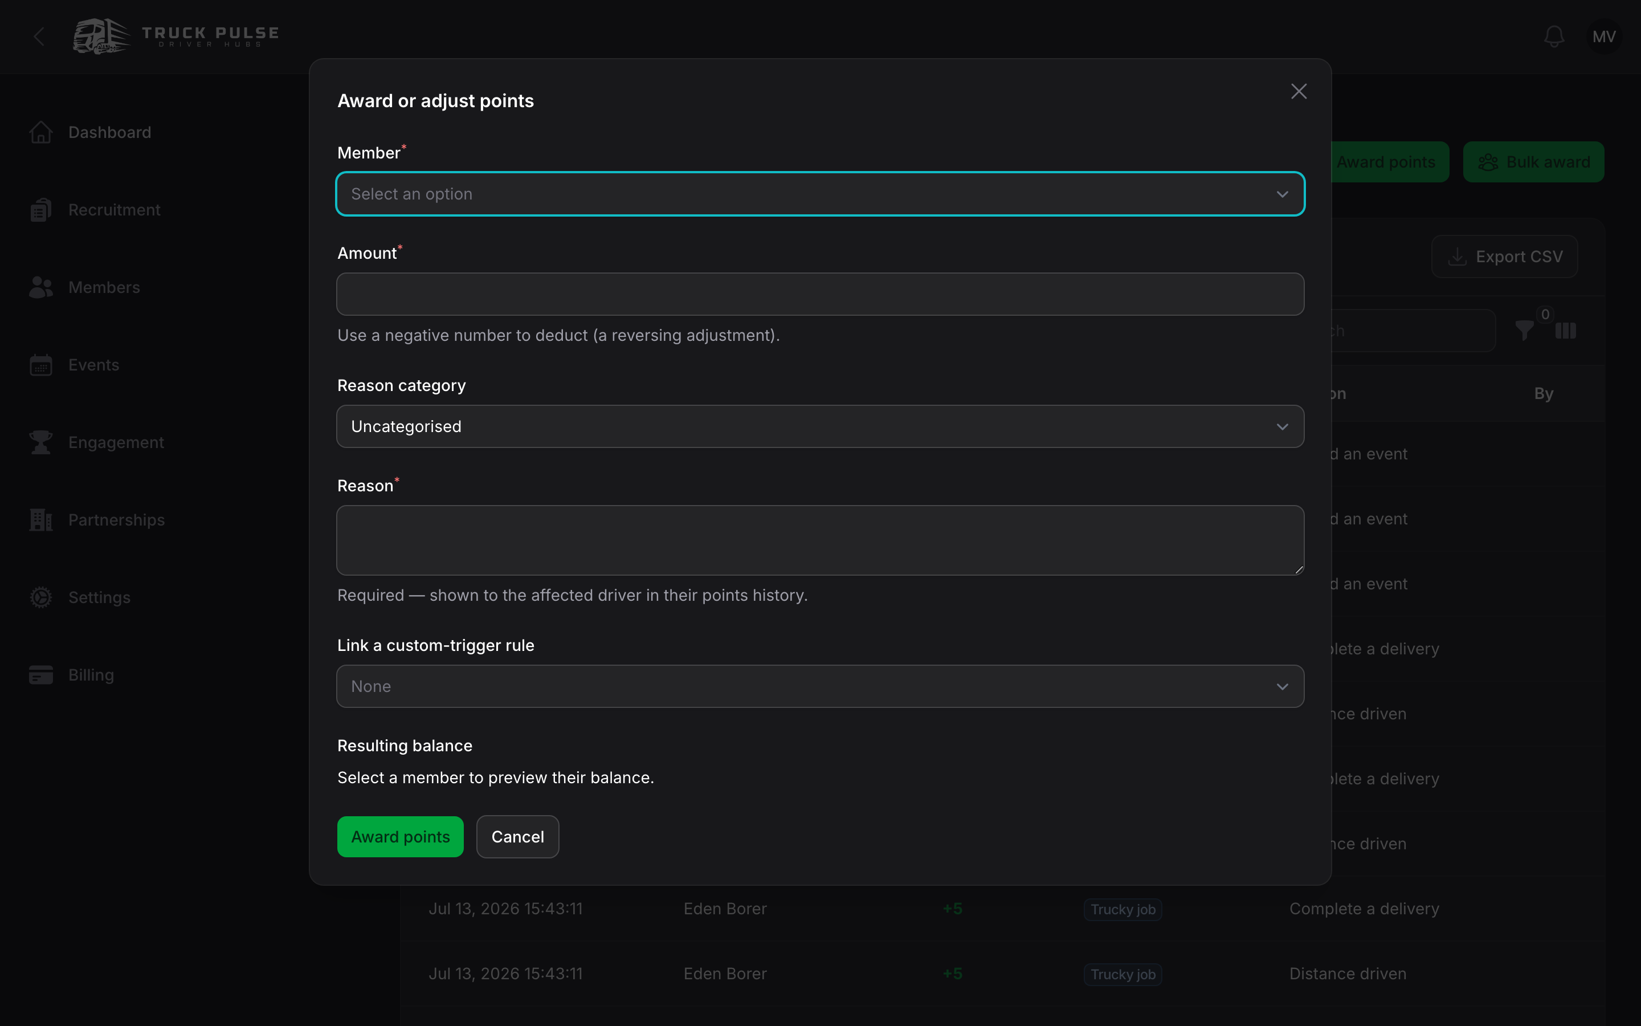
Task: Click the Events calendar icon
Action: 40,365
